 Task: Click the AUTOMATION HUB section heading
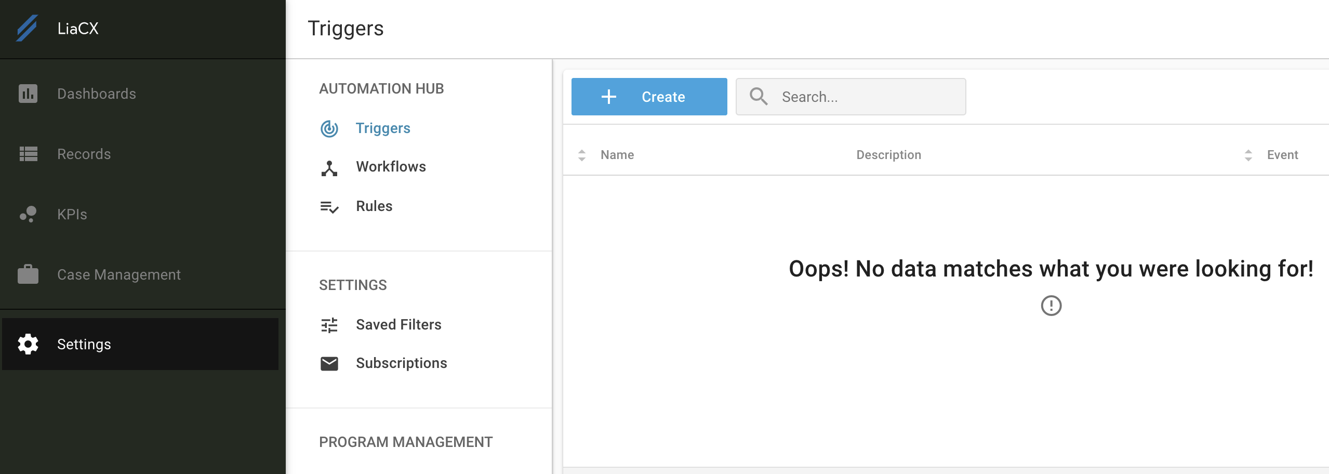tap(381, 89)
